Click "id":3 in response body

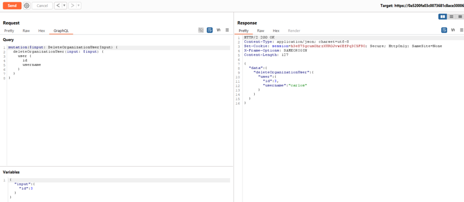click(x=271, y=81)
